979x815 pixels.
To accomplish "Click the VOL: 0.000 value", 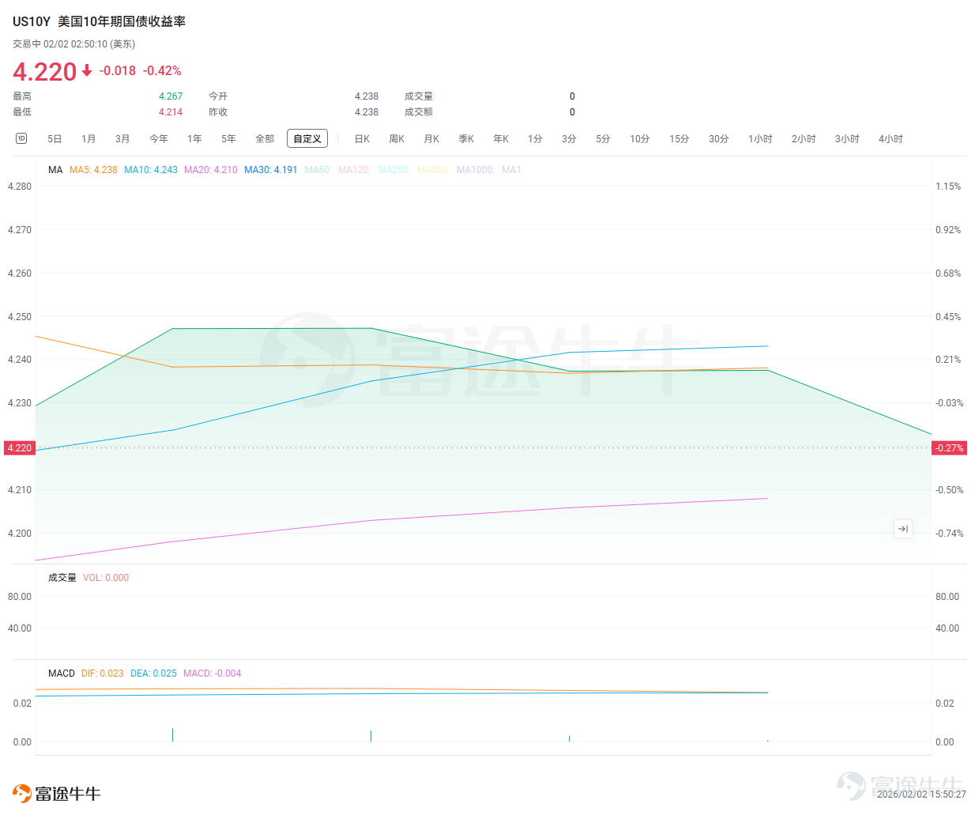I will pyautogui.click(x=106, y=578).
